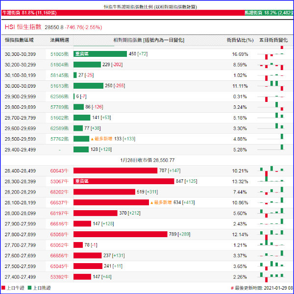Click the 16.69% share value
This screenshot has height=294, width=294.
pos(240,54)
